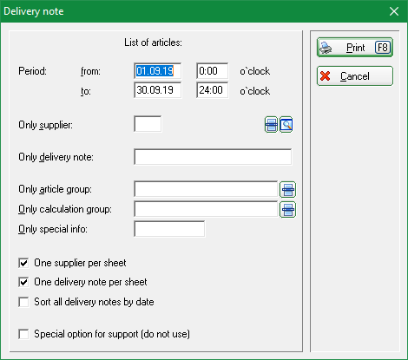
Task: Click the Only delivery note text field
Action: pyautogui.click(x=213, y=157)
